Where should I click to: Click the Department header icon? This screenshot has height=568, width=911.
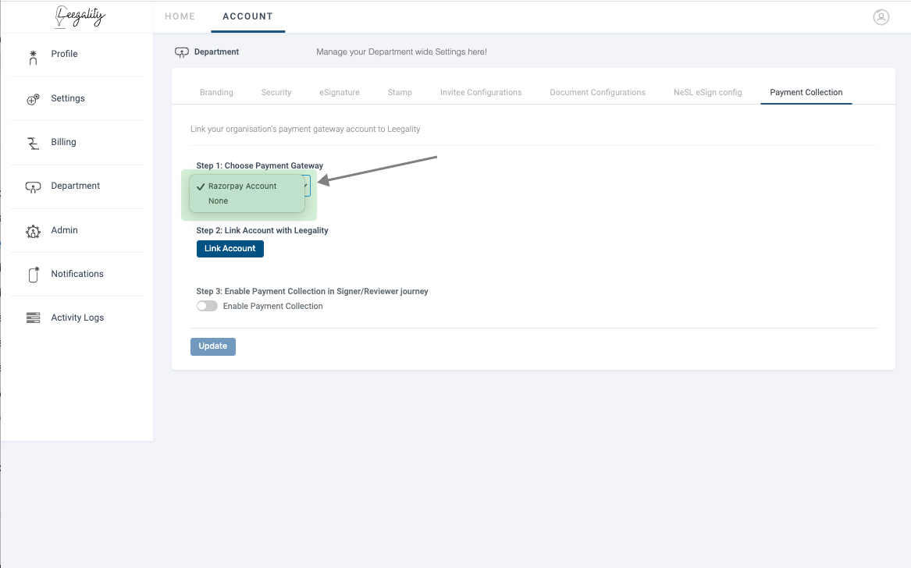click(182, 52)
